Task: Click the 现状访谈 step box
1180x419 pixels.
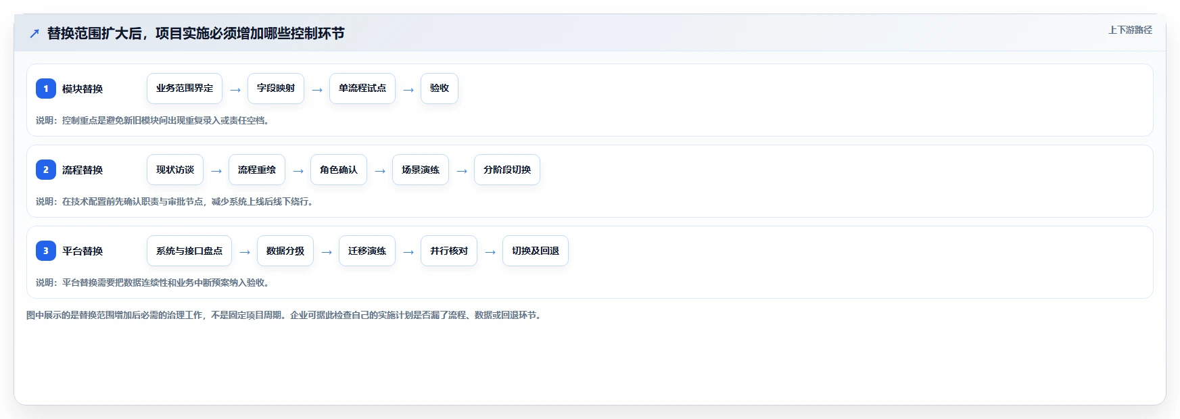Action: [175, 170]
